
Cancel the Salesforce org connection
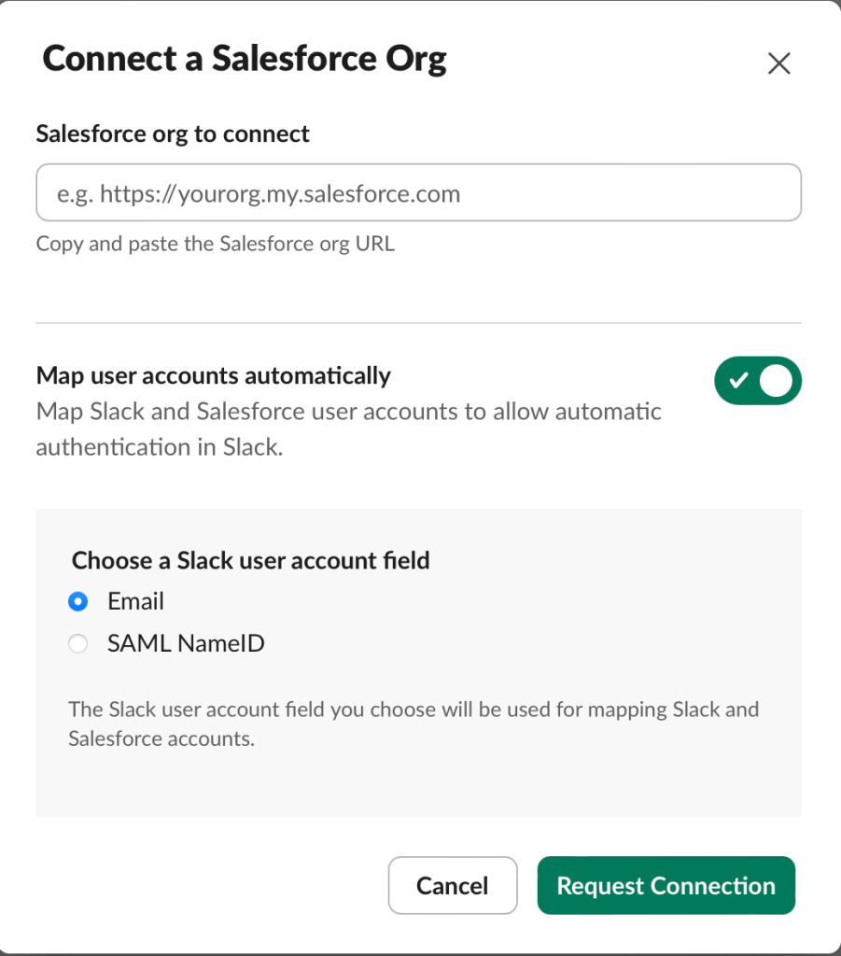pos(453,885)
